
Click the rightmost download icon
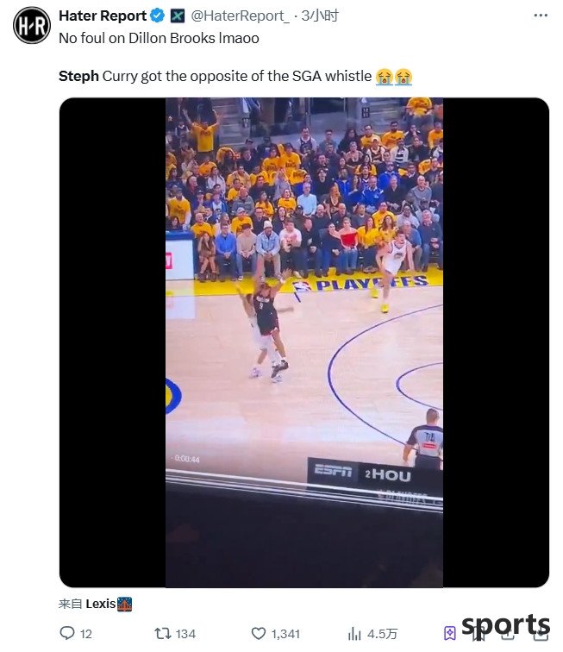pyautogui.click(x=541, y=634)
